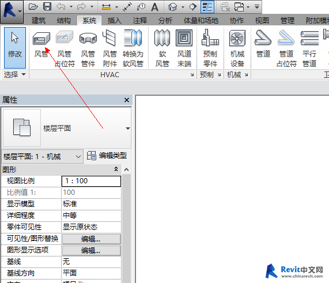Select the 管道 (Pipe) tool
Viewport: 329px width, 283px height.
click(263, 44)
